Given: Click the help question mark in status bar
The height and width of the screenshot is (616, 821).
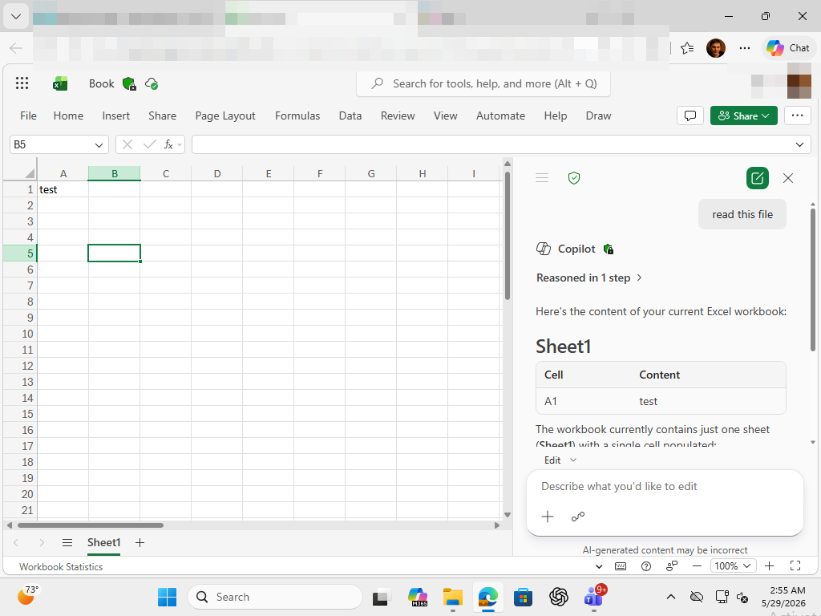Looking at the screenshot, I should pos(646,566).
